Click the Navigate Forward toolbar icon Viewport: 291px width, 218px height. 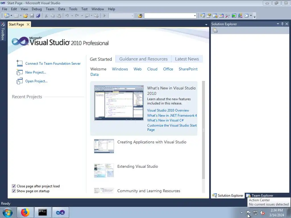96,16
